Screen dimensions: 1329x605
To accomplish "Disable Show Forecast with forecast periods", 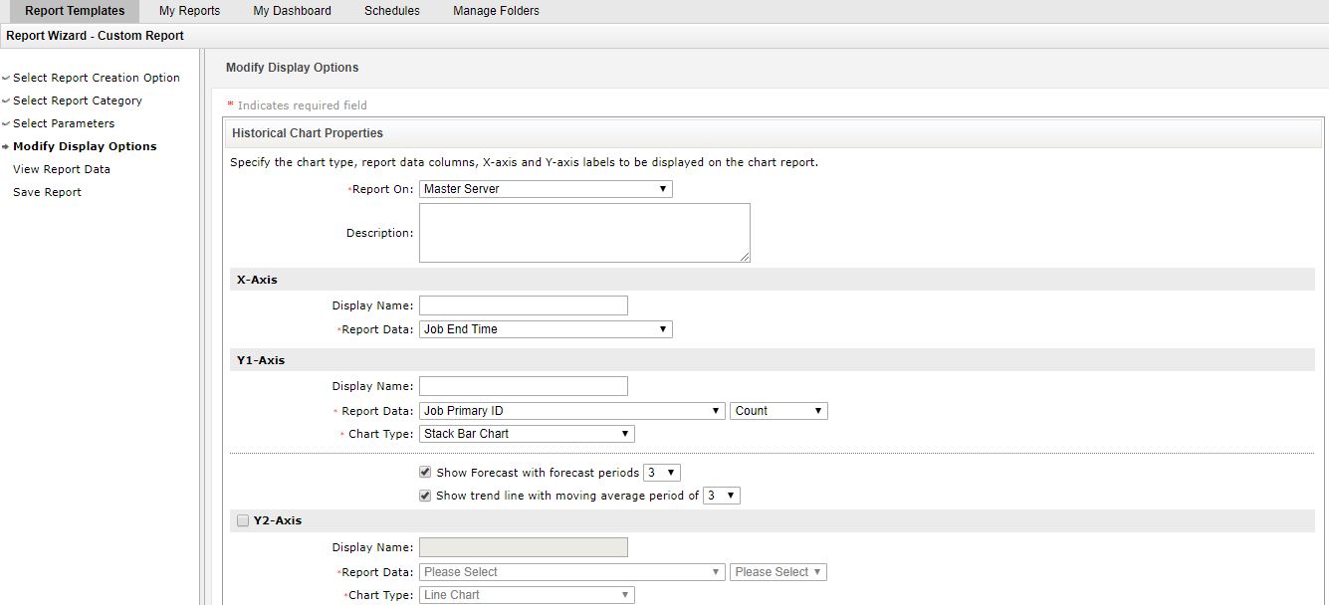I will [x=424, y=471].
